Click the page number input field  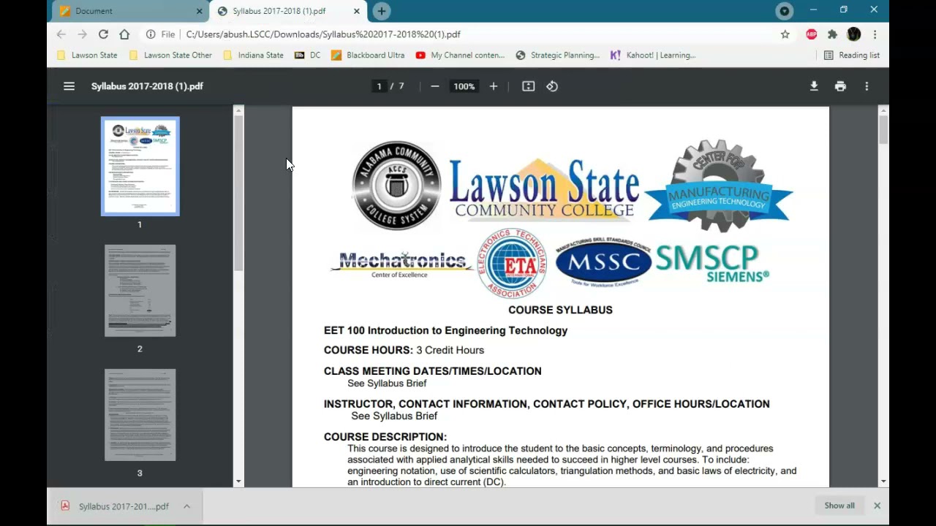(x=379, y=86)
